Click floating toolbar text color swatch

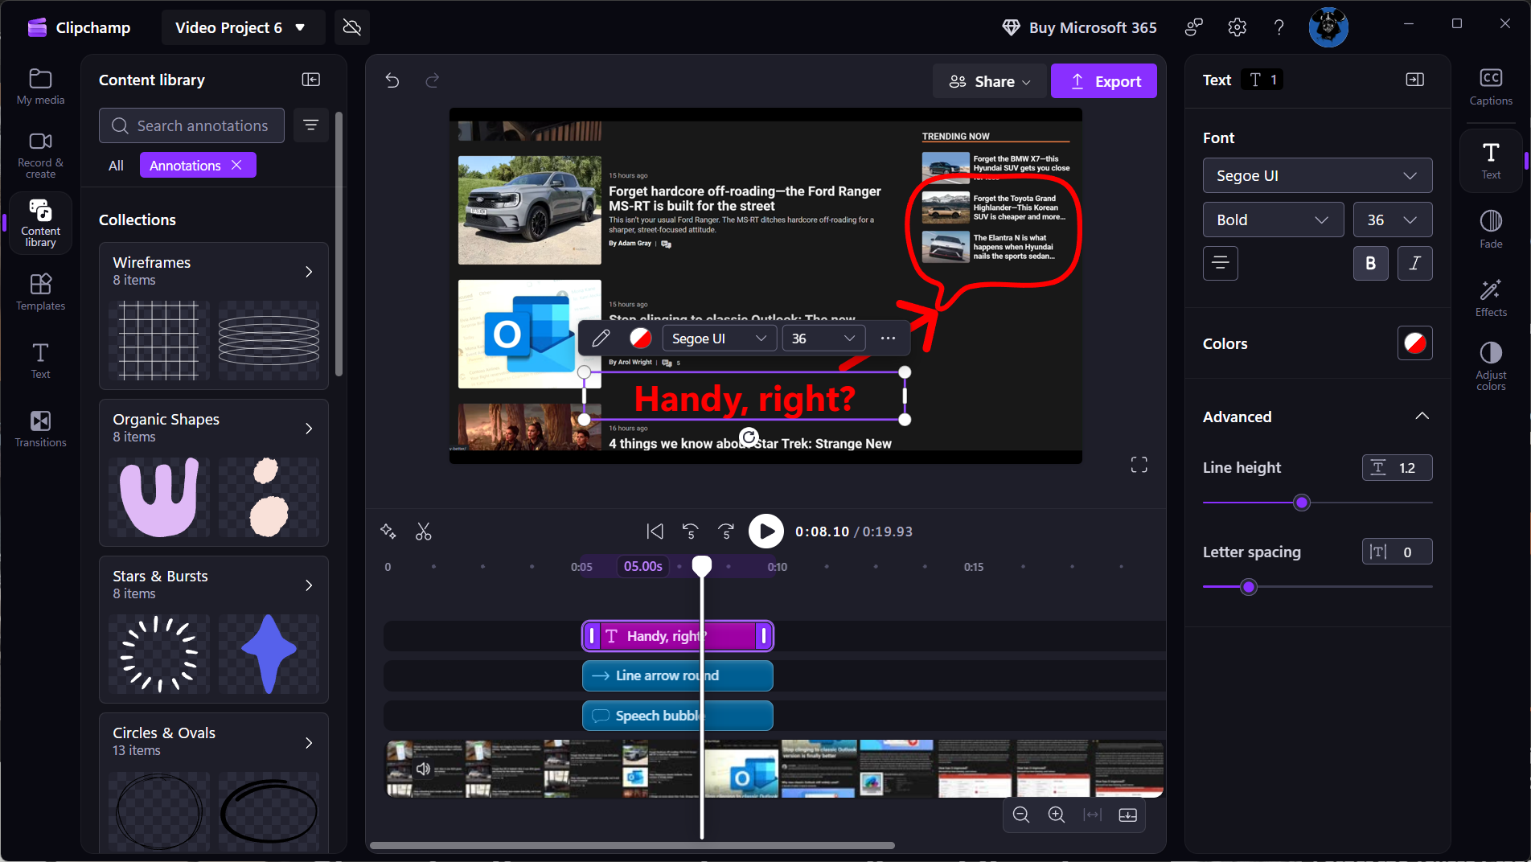point(640,339)
